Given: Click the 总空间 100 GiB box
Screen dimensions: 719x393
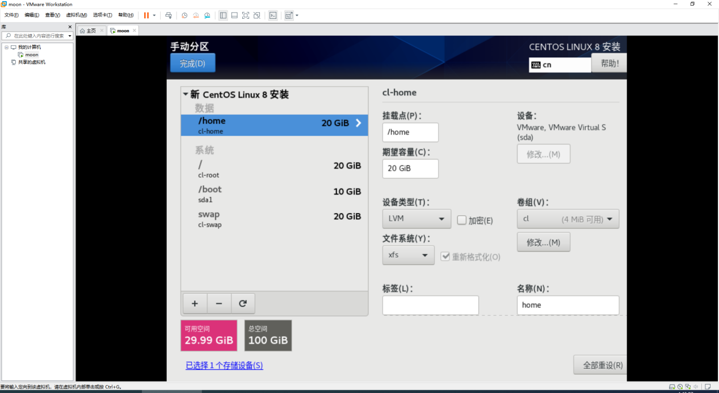Looking at the screenshot, I should click(268, 335).
